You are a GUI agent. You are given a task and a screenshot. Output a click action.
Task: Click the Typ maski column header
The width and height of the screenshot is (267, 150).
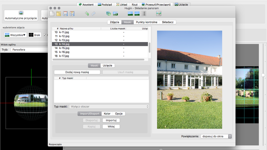(74, 78)
